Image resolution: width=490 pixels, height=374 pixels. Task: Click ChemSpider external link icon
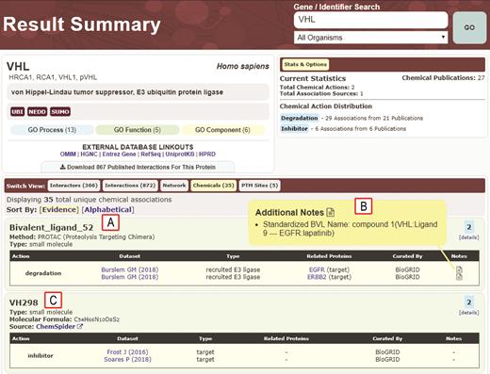pyautogui.click(x=80, y=327)
